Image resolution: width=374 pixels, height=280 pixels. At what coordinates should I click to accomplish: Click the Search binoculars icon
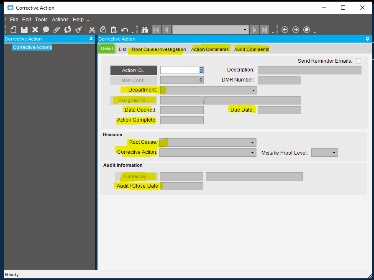145,30
